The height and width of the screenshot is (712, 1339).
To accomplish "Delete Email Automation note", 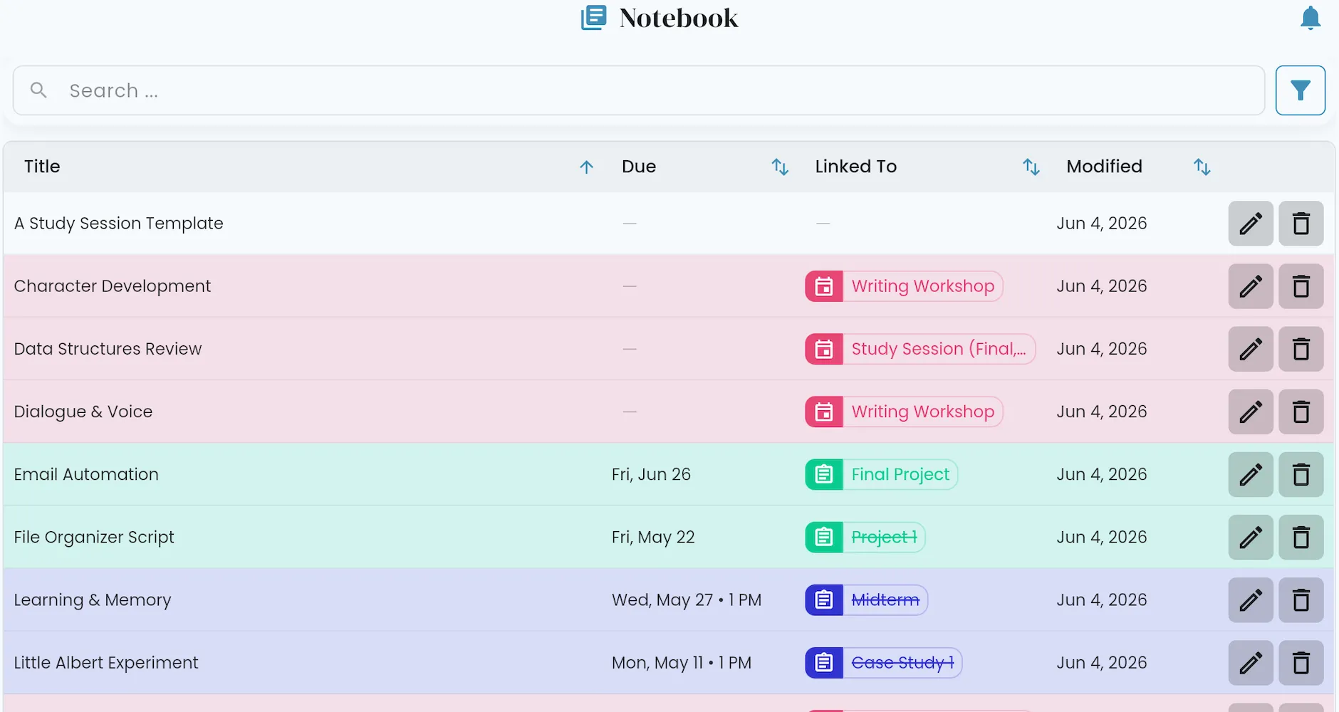I will 1301,474.
